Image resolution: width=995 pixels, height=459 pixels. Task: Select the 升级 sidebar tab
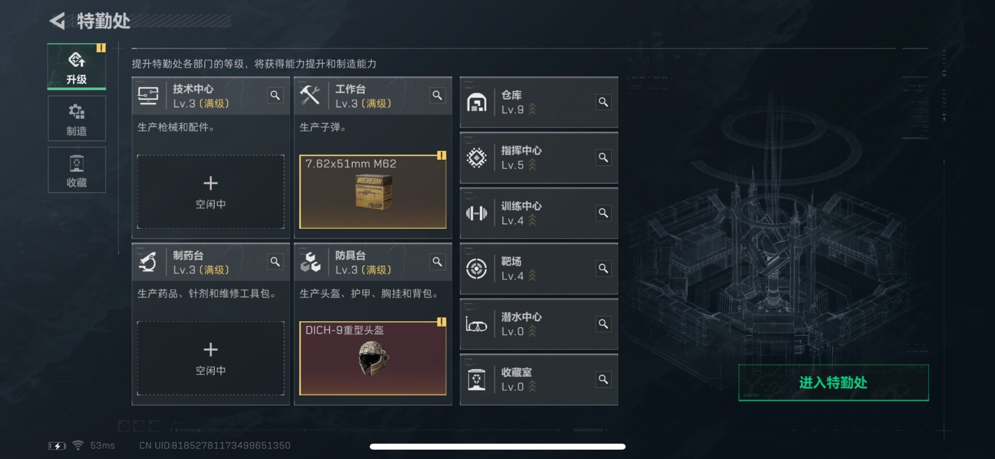point(77,67)
